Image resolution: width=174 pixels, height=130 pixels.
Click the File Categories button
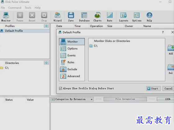(x=125, y=99)
